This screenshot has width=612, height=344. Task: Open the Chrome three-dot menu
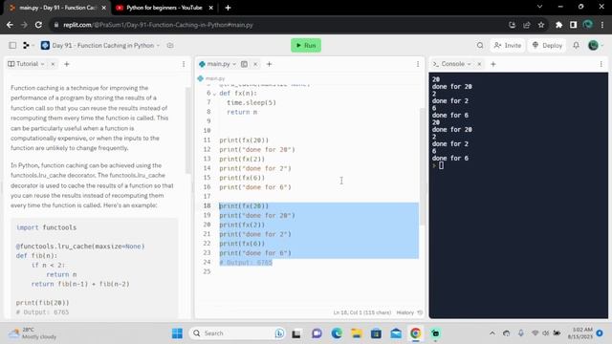pos(602,25)
